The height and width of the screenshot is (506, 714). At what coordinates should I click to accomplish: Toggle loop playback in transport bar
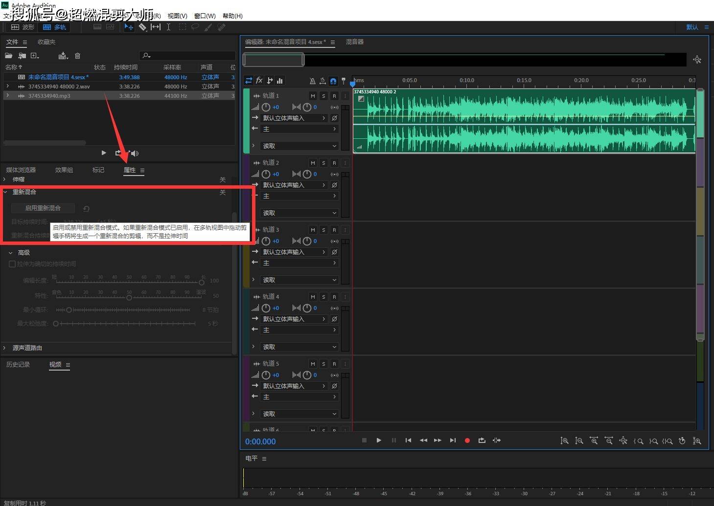(482, 440)
